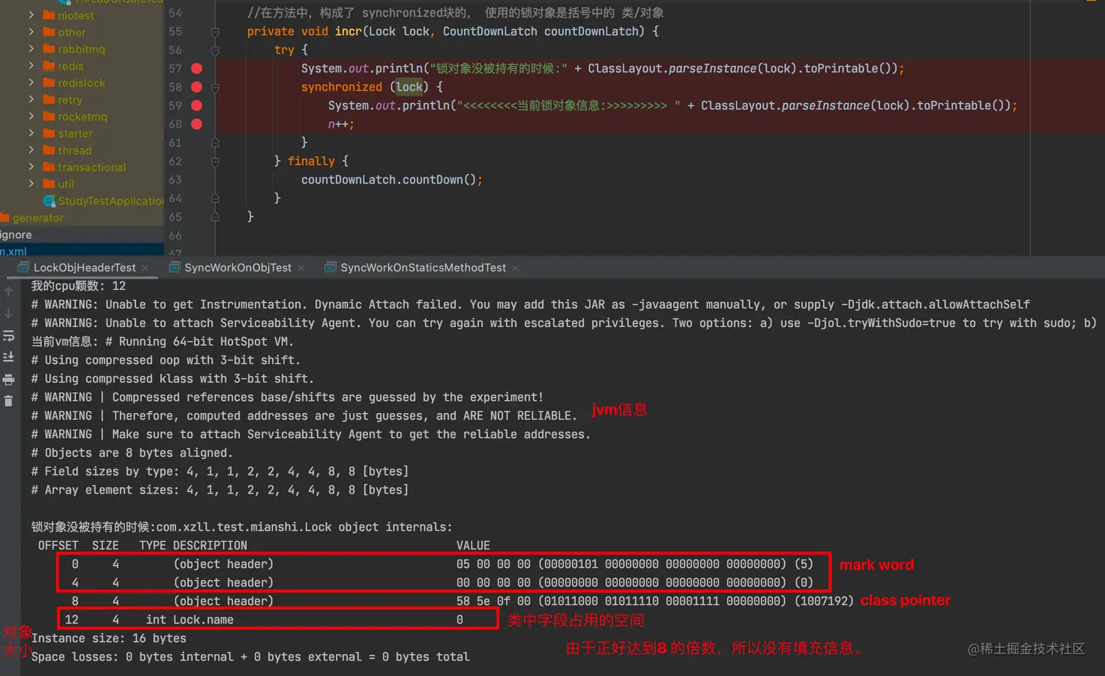Viewport: 1105px width, 676px height.
Task: Expand the rocketmq folder
Action: click(31, 115)
